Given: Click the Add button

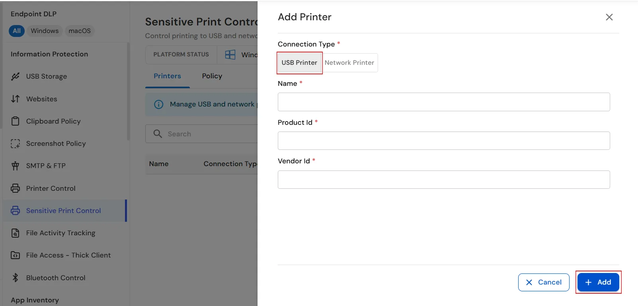Looking at the screenshot, I should coord(598,282).
